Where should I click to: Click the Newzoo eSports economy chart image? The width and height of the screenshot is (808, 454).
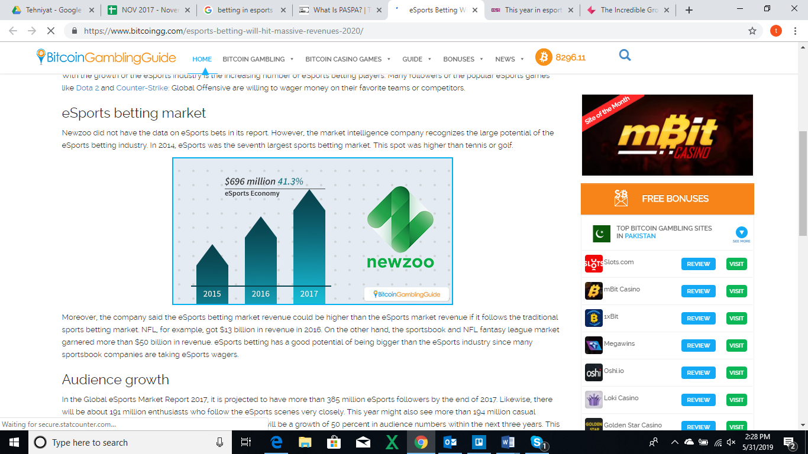(x=312, y=231)
